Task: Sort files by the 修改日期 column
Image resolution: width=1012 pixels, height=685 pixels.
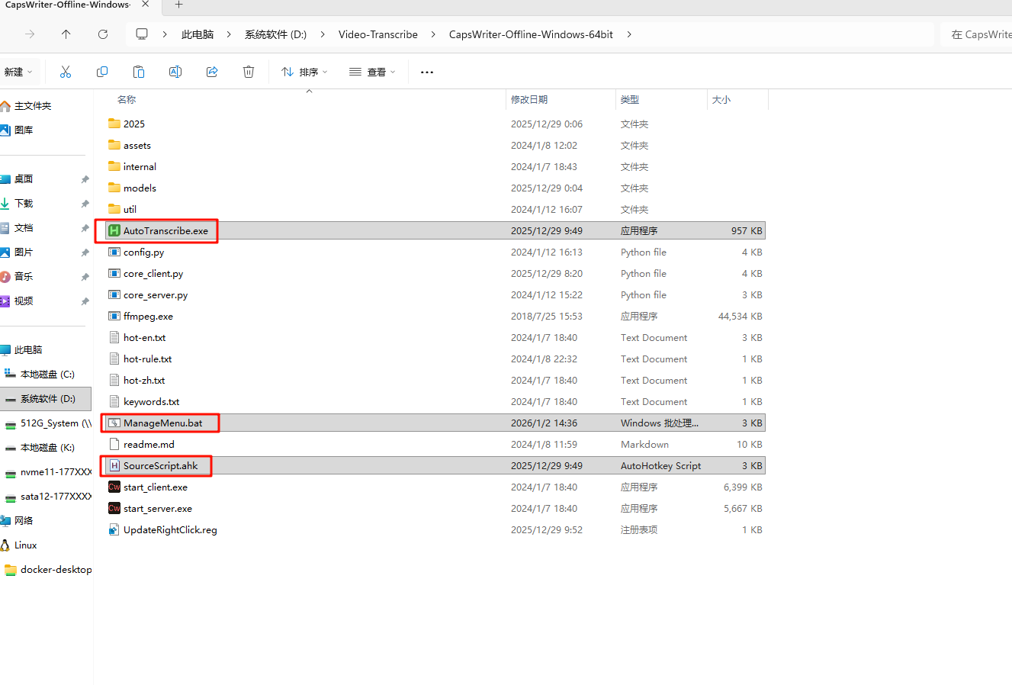Action: 529,100
